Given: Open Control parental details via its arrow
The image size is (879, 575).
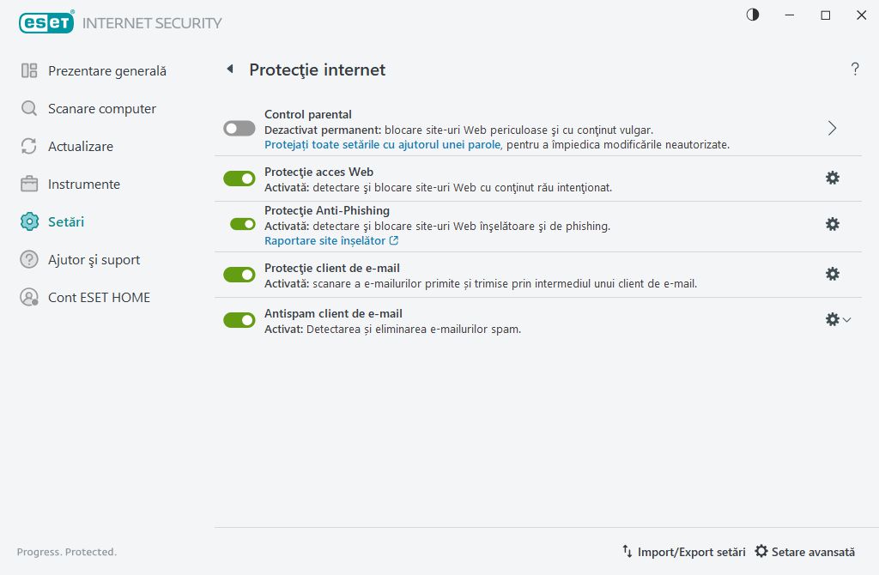Looking at the screenshot, I should [x=831, y=127].
